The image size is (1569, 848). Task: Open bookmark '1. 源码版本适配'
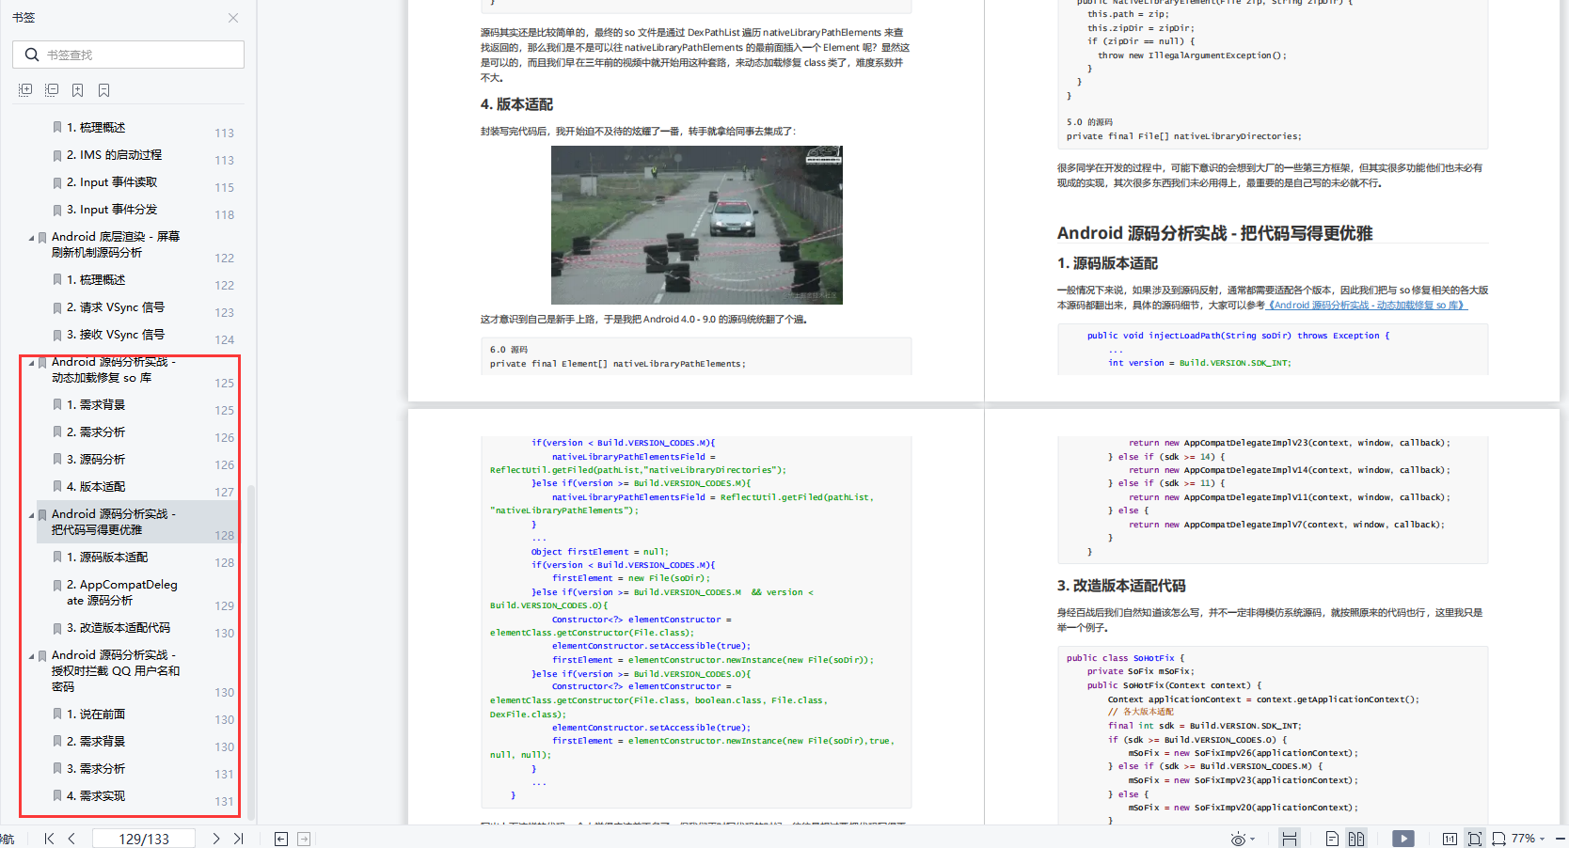coord(107,557)
